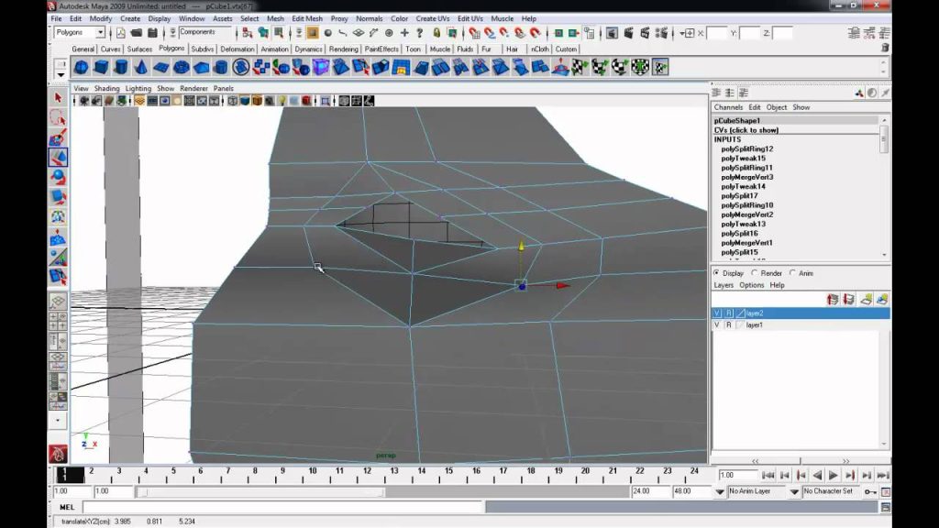Choose the Lasso select tool
The image size is (939, 528).
coord(58,117)
